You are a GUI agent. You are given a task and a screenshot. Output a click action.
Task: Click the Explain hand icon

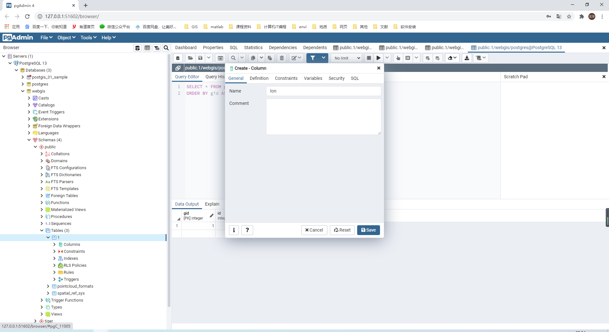398,58
